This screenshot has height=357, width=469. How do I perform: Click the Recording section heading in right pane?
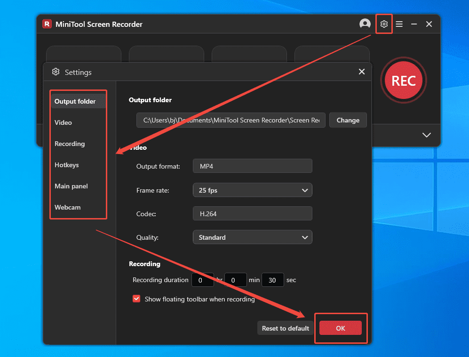pos(144,264)
